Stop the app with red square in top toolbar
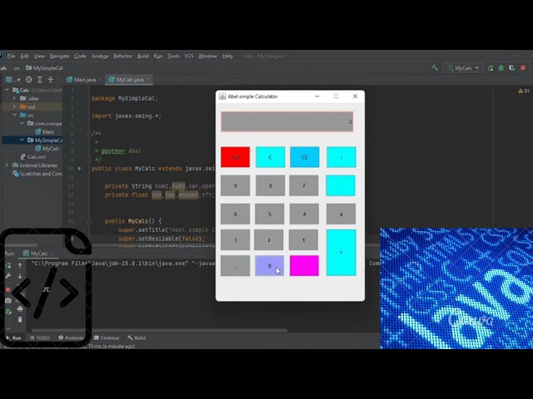The width and height of the screenshot is (533, 399). pos(523,68)
